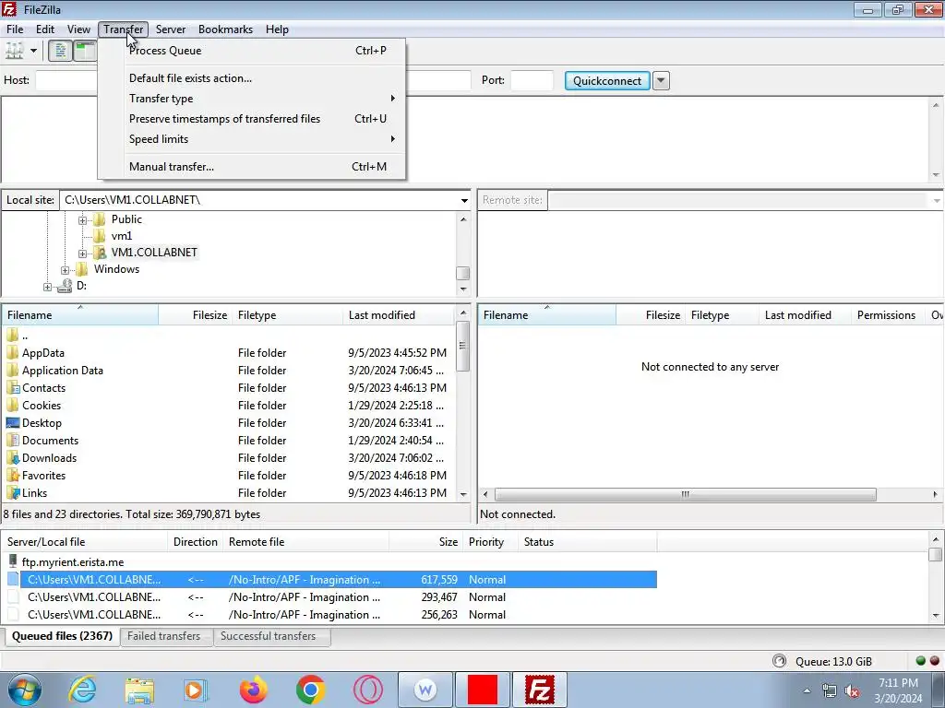Image resolution: width=945 pixels, height=708 pixels.
Task: Select the Links folder icon
Action: [12, 492]
